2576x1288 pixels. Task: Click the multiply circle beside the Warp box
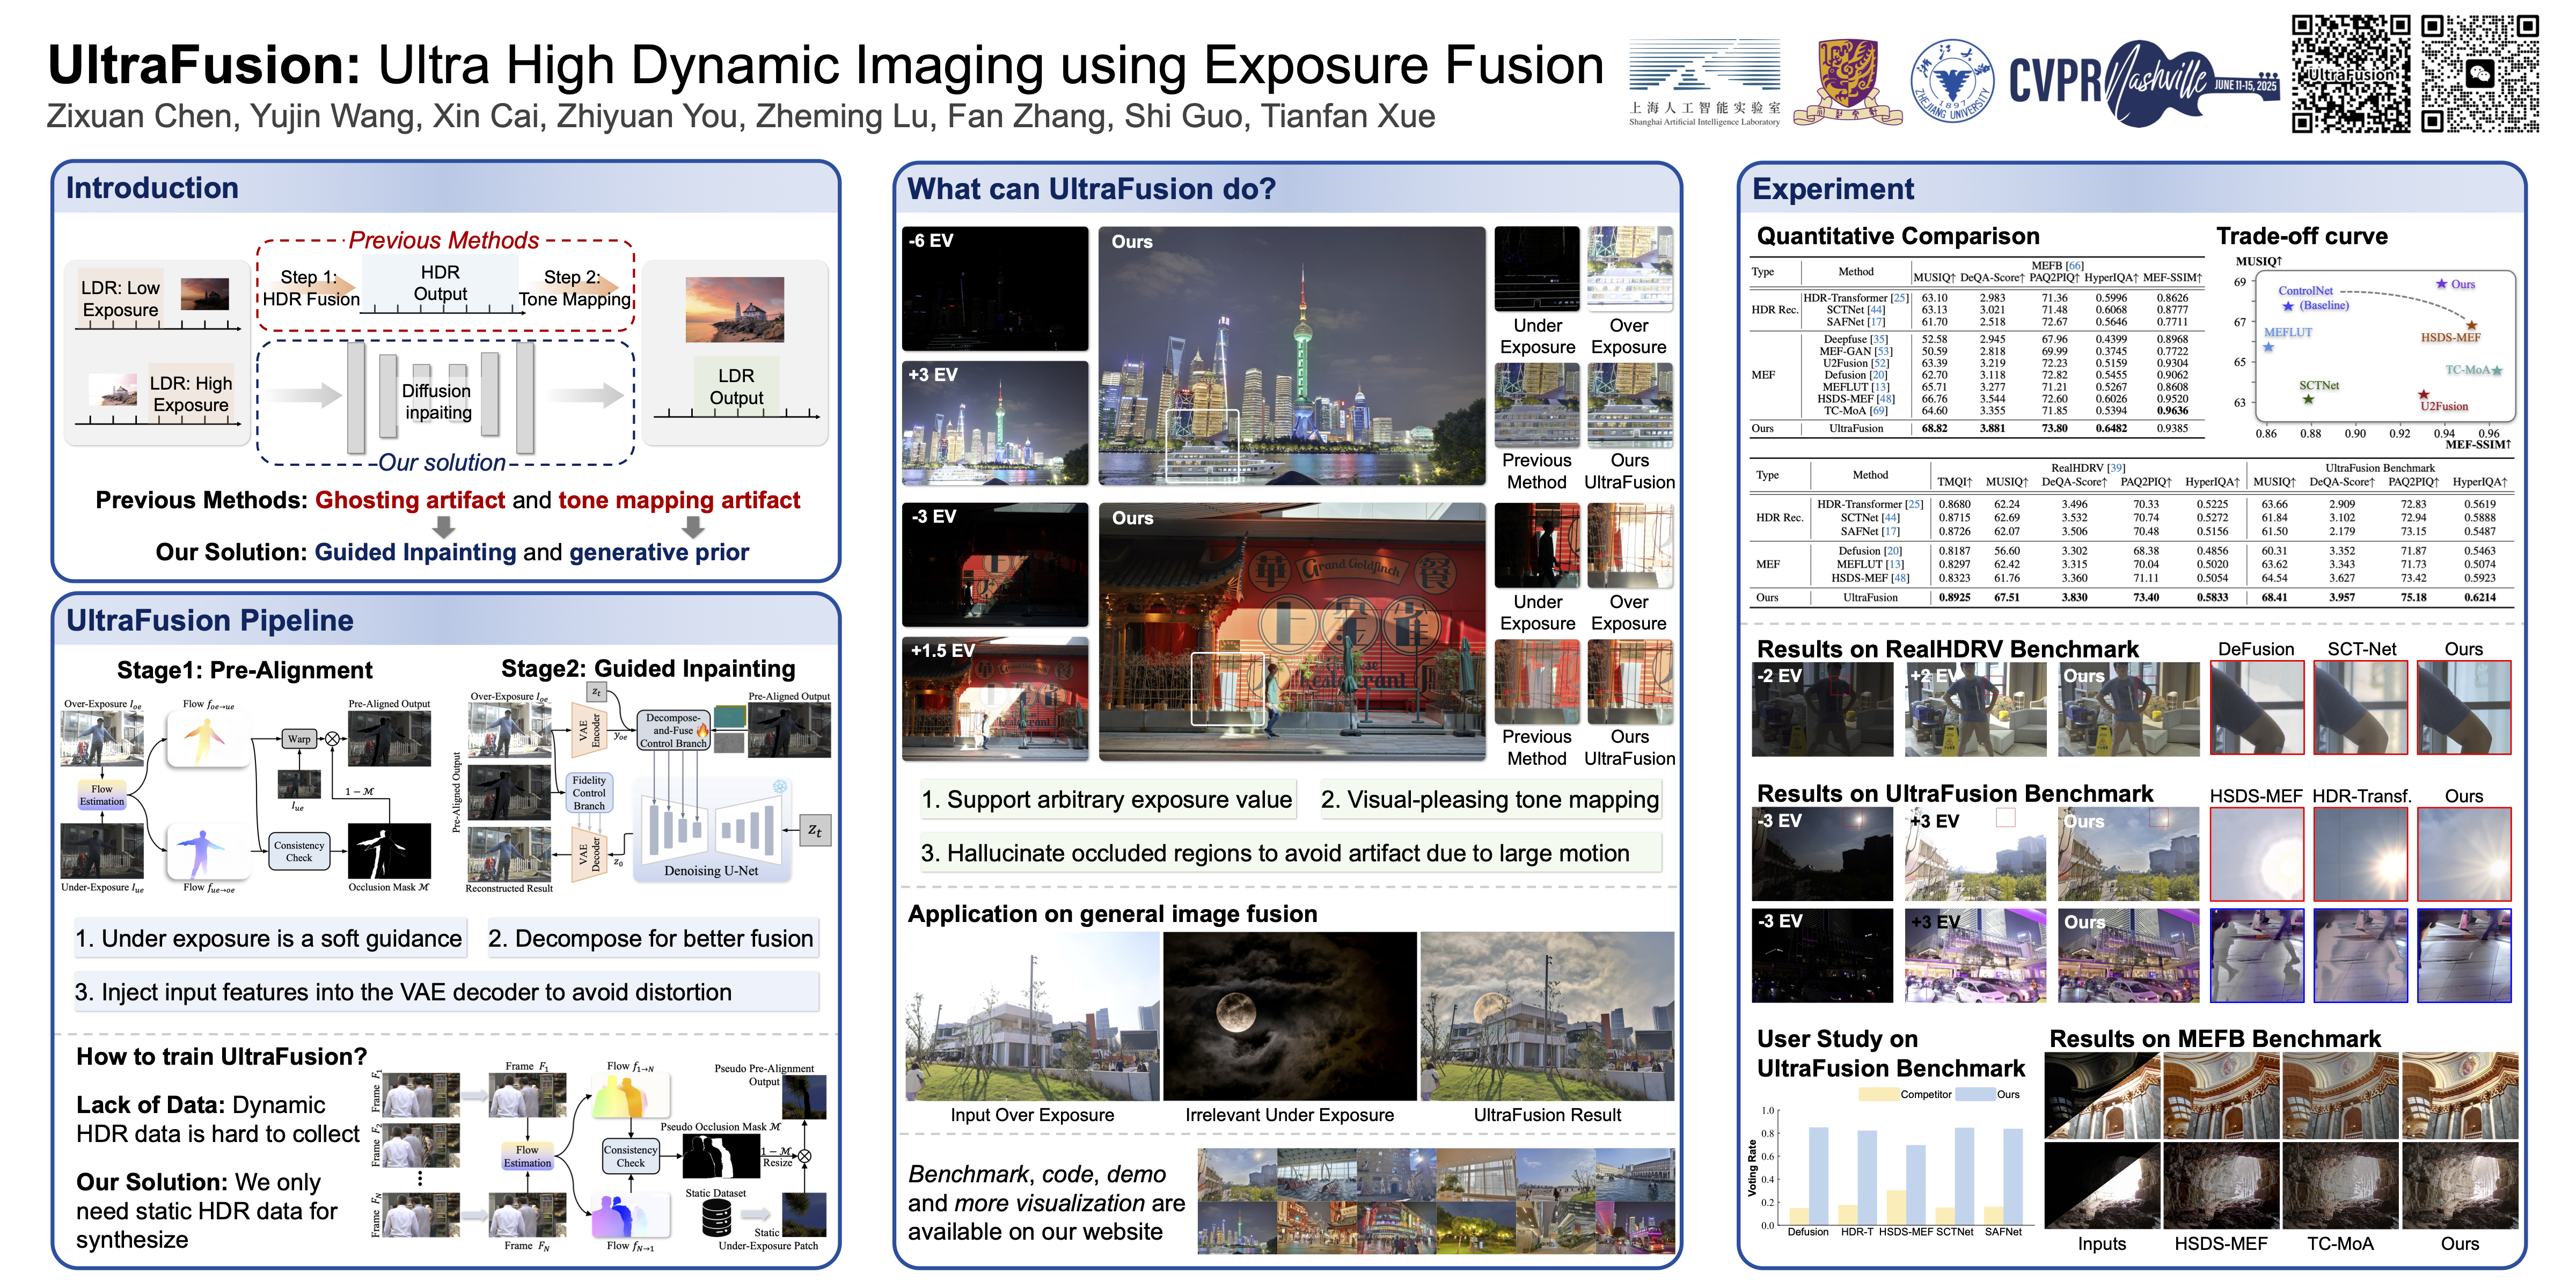332,739
